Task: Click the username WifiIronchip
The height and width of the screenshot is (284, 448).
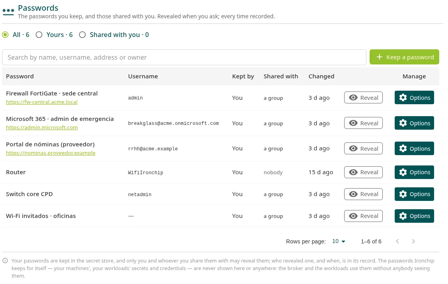Action: point(146,173)
